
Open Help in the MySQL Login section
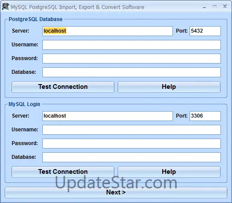coord(169,172)
